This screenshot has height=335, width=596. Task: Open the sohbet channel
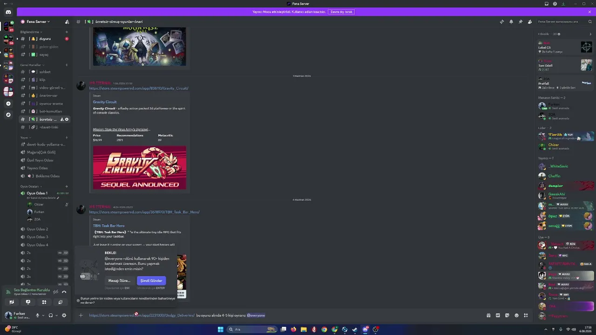(x=45, y=72)
